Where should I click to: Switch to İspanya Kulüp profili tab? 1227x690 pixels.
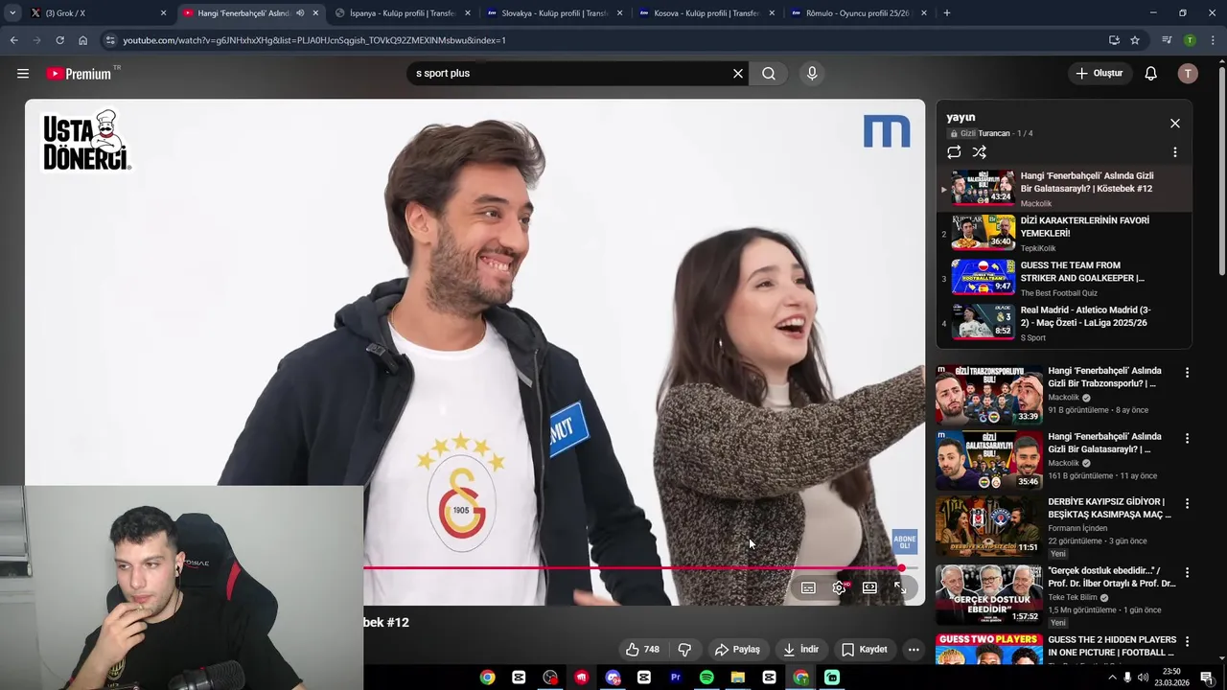click(403, 13)
